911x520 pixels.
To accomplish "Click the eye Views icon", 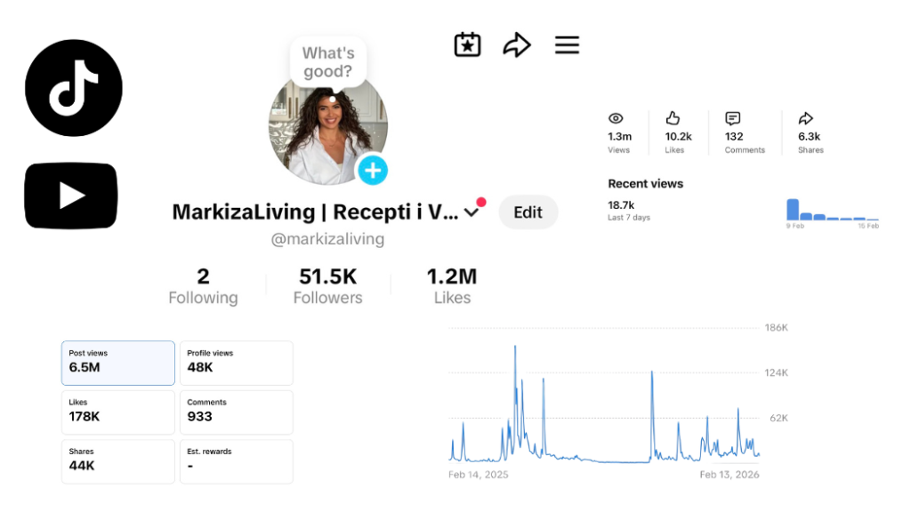I will [616, 118].
